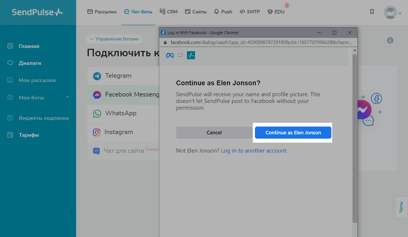Screen dimensions: 408x237
Task: Open the Чаты side tab
Action: click(401, 207)
